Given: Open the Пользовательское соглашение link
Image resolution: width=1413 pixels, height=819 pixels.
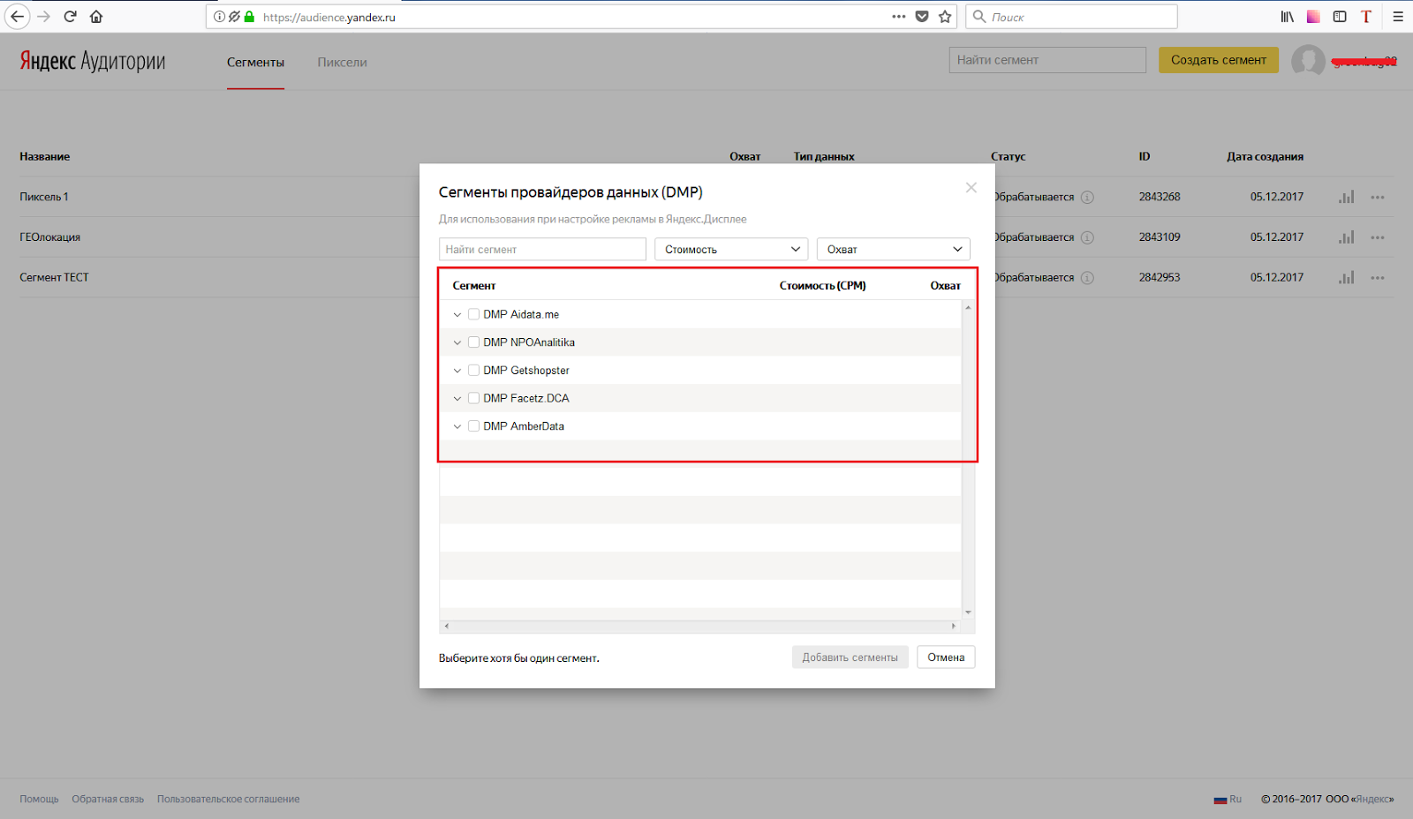Looking at the screenshot, I should (229, 800).
